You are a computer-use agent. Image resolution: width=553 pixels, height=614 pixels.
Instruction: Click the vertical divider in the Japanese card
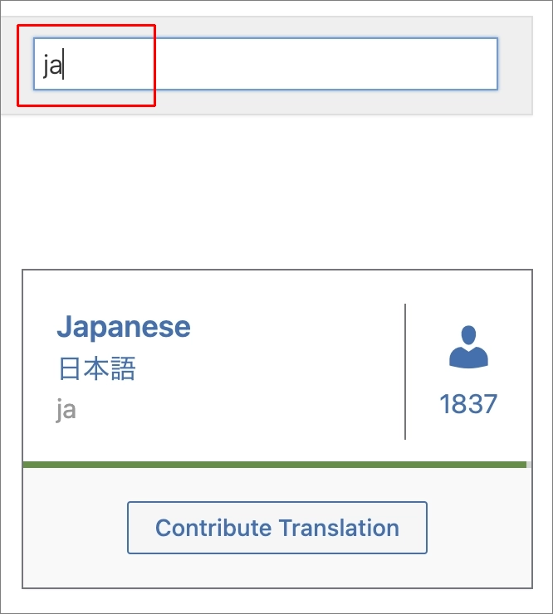coord(405,371)
